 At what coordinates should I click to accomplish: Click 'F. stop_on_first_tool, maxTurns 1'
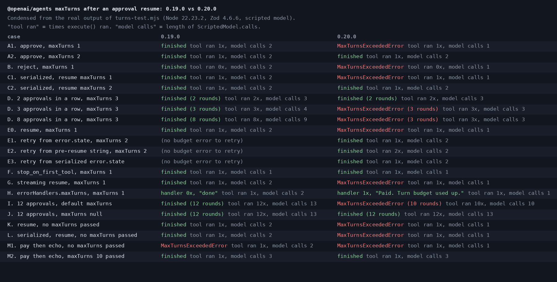pyautogui.click(x=60, y=172)
